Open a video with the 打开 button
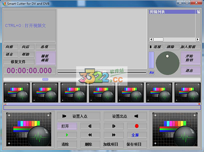Screen dimensions: 204x152 67,126
